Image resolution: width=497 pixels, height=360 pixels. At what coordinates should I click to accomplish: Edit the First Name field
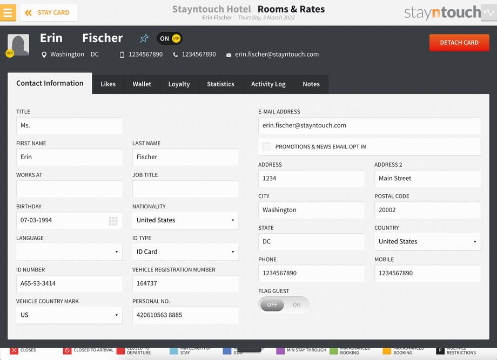click(x=69, y=157)
